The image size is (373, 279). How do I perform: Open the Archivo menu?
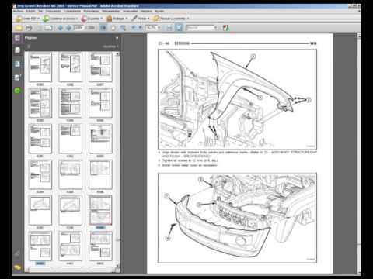18,11
